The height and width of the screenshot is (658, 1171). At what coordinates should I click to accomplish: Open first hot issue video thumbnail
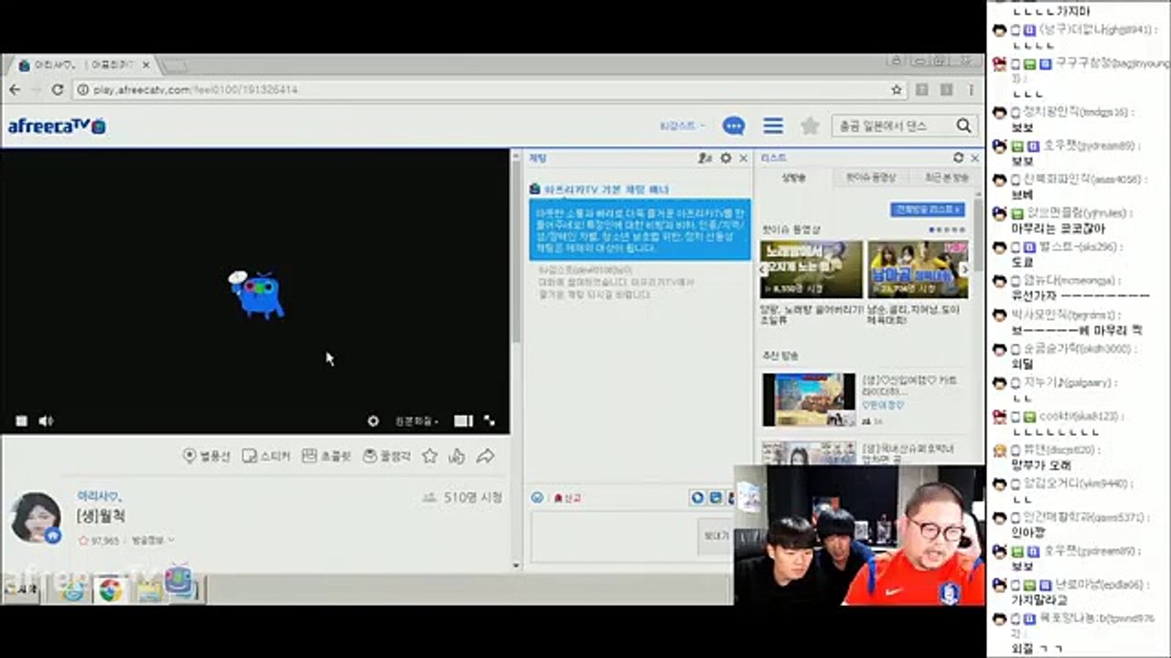pos(811,270)
